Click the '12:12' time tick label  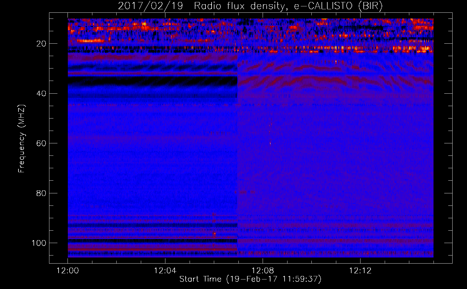(360, 271)
